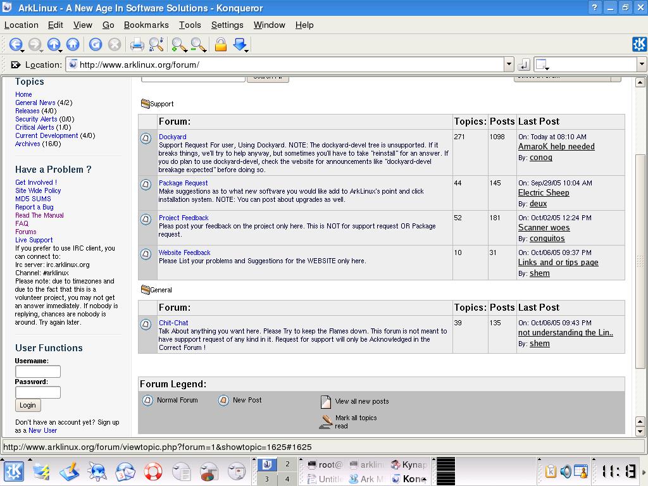This screenshot has width=648, height=486.
Task: Open the Help lifebuoy panel icon
Action: (x=153, y=471)
